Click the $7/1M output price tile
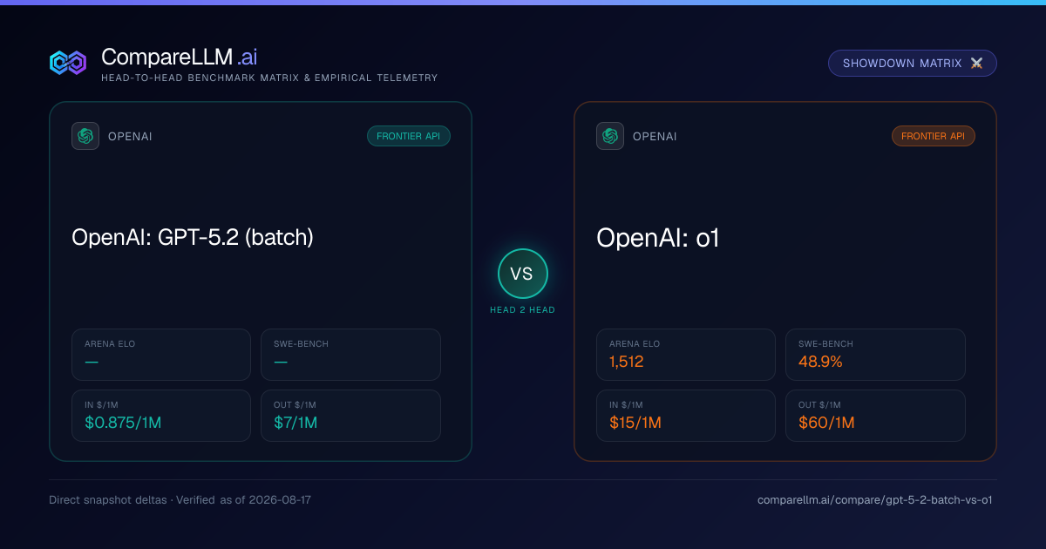1046x549 pixels. 350,416
